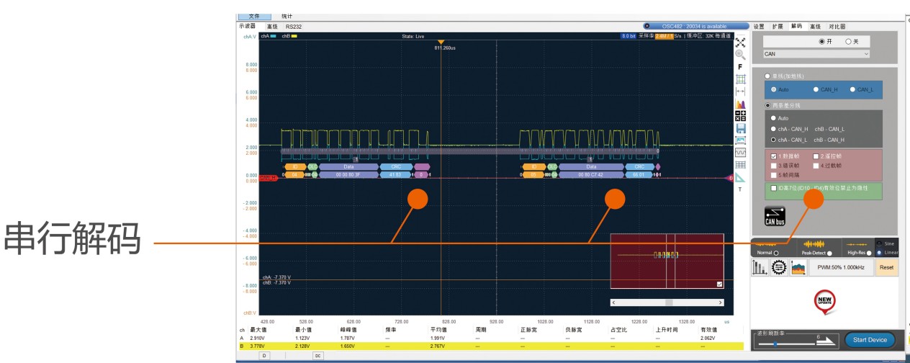Switch to the RS232 tab
This screenshot has height=363, width=910.
294,26
